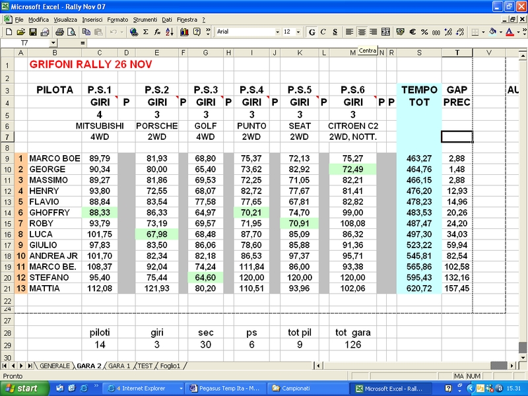Image resolution: width=528 pixels, height=396 pixels.
Task: Open the Campionati folder from taskbar
Action: [308, 389]
